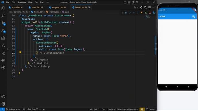Open the View menu
Image resolution: width=198 pixels, height=111 pixels.
[30, 2]
